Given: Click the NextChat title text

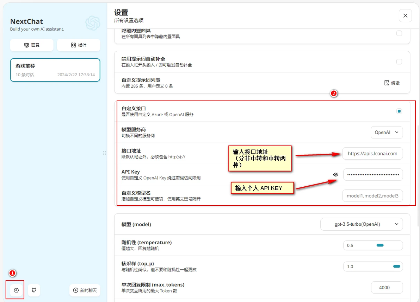Looking at the screenshot, I should (26, 21).
